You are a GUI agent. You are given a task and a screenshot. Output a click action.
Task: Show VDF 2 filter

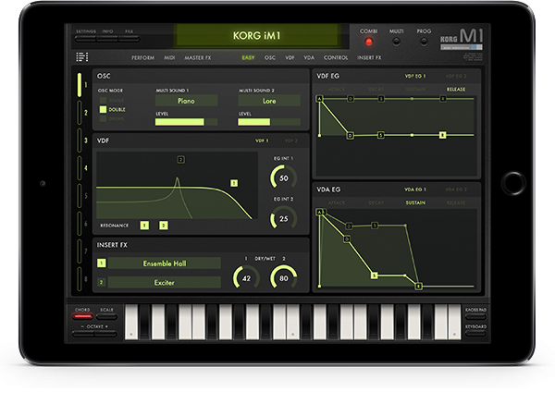click(291, 141)
